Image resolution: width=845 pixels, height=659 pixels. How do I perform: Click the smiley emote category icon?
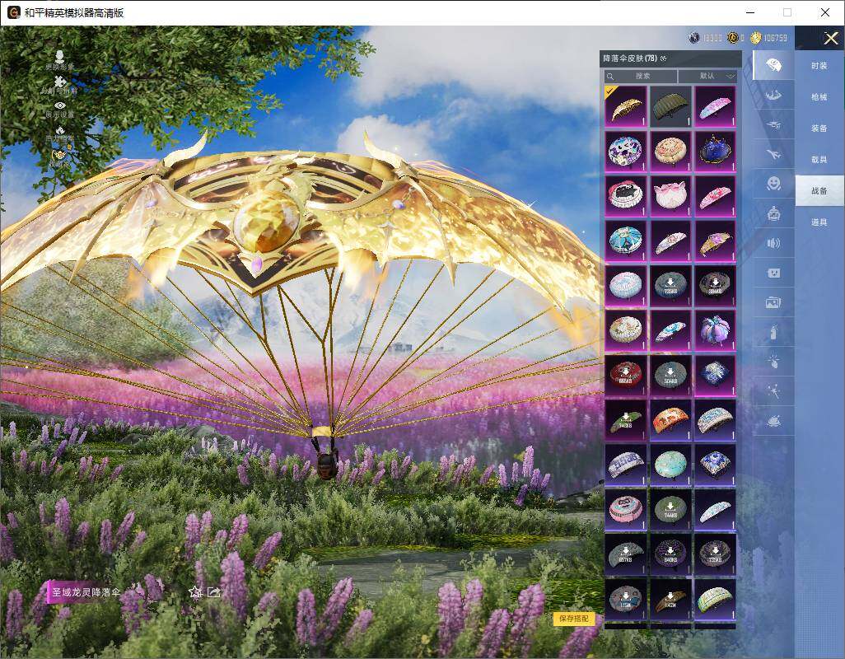click(x=773, y=183)
